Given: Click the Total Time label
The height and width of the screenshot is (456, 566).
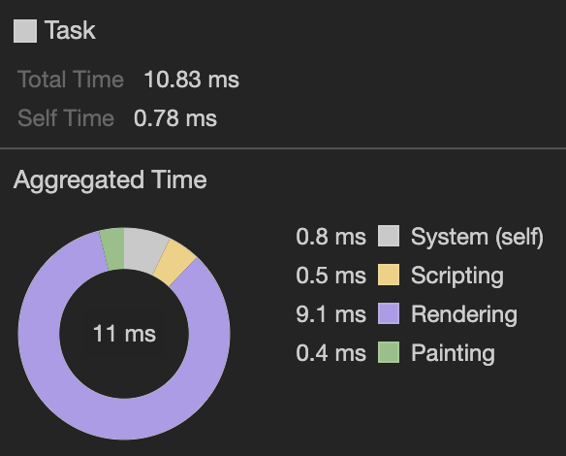Looking at the screenshot, I should (x=71, y=80).
